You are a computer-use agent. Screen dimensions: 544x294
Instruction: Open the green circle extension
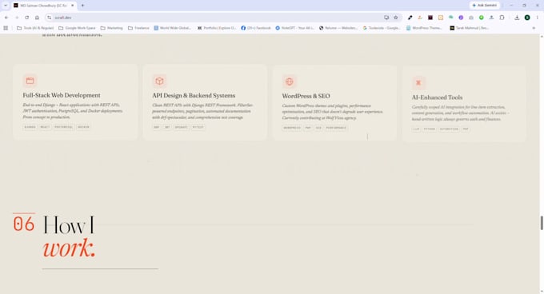point(482,18)
